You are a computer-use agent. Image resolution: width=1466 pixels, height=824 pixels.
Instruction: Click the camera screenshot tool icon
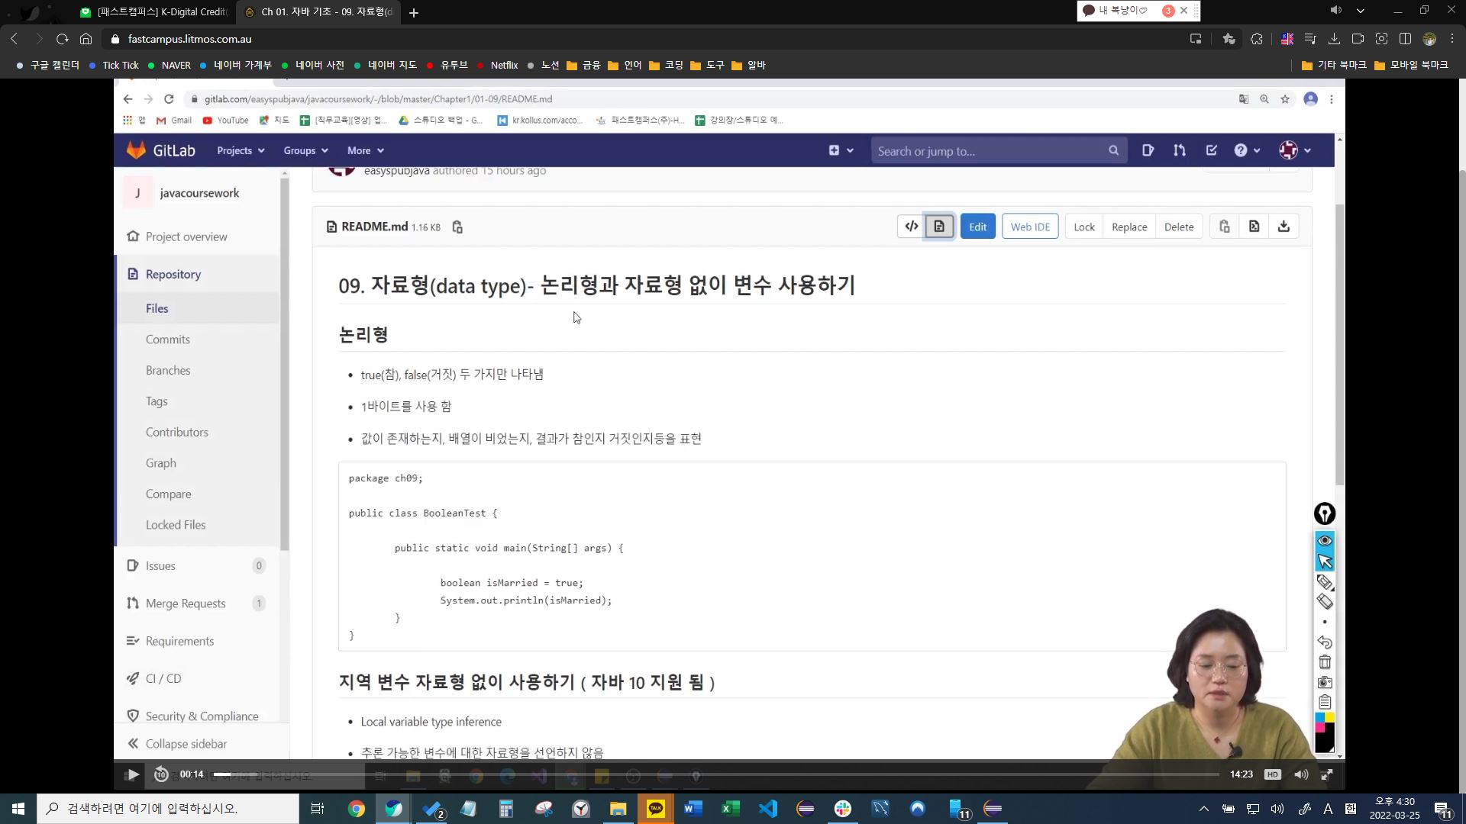(x=1325, y=682)
